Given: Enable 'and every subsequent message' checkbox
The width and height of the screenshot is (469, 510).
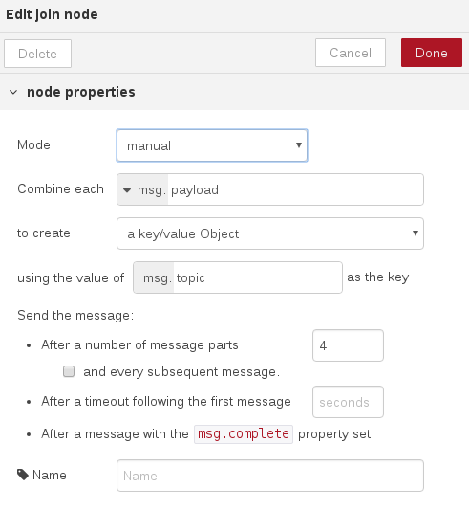Looking at the screenshot, I should (x=69, y=371).
